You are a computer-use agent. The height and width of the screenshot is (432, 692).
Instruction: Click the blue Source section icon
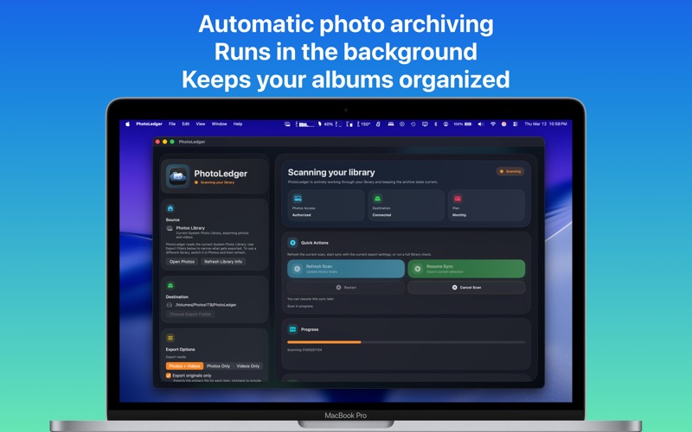point(170,208)
